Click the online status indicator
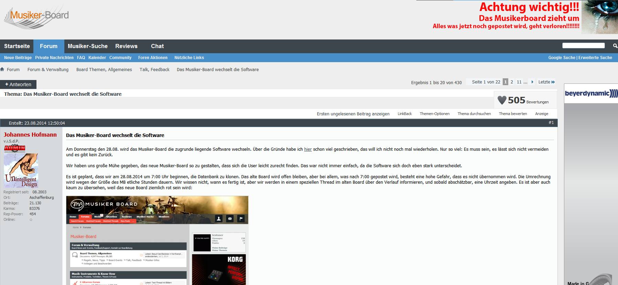The height and width of the screenshot is (285, 618). click(x=31, y=220)
